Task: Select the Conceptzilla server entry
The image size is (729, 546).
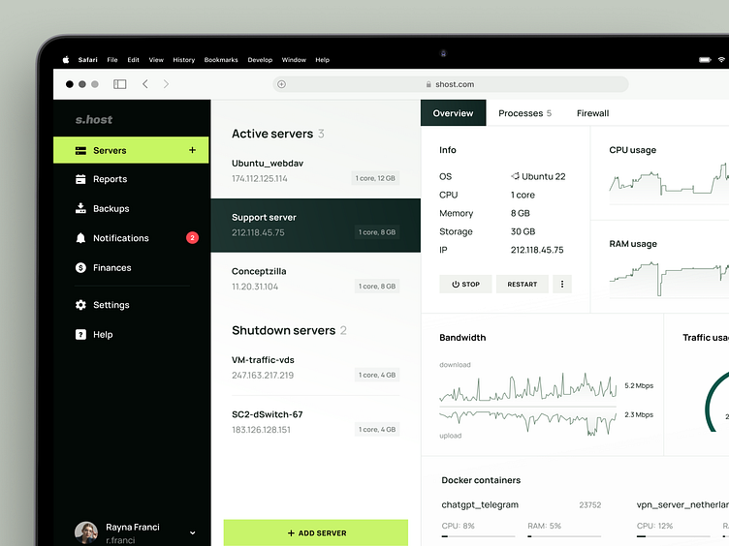Action: click(315, 279)
